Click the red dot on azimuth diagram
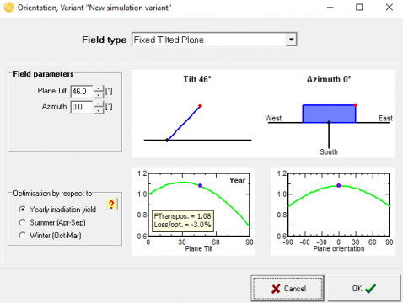This screenshot has width=403, height=303. [x=356, y=105]
